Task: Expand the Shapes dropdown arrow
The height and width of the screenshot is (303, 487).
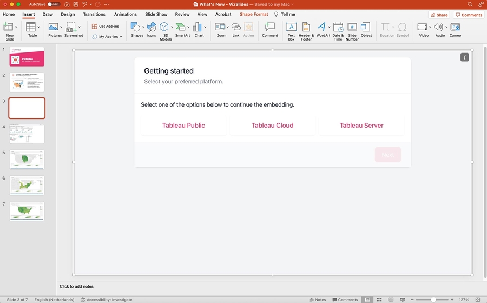Action: [x=143, y=27]
